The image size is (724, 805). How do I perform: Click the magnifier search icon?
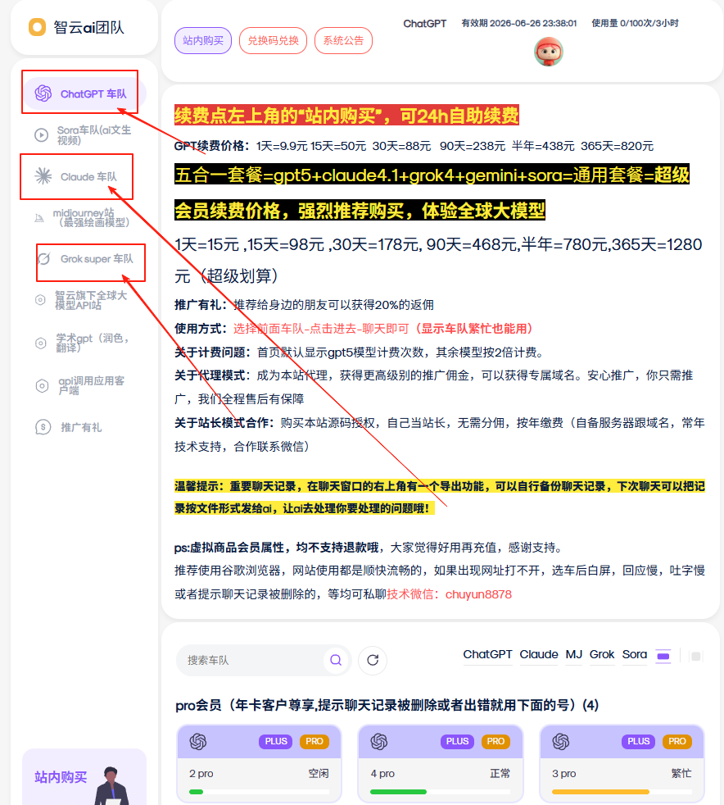coord(335,660)
